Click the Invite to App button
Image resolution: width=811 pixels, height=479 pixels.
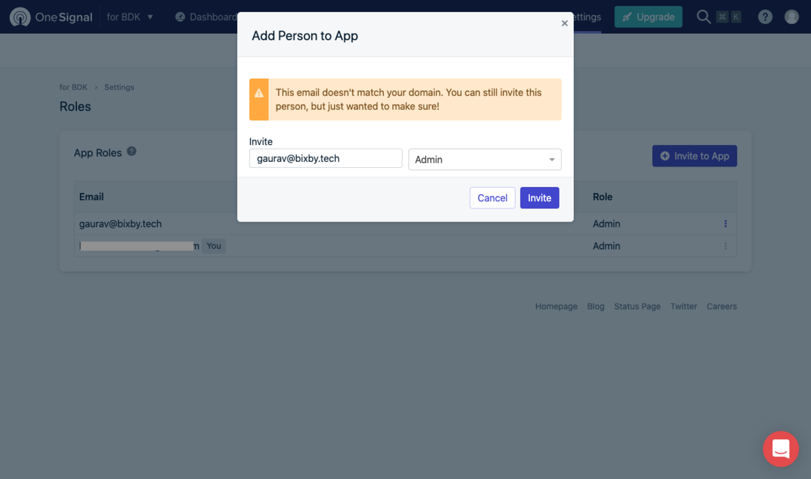pos(695,156)
